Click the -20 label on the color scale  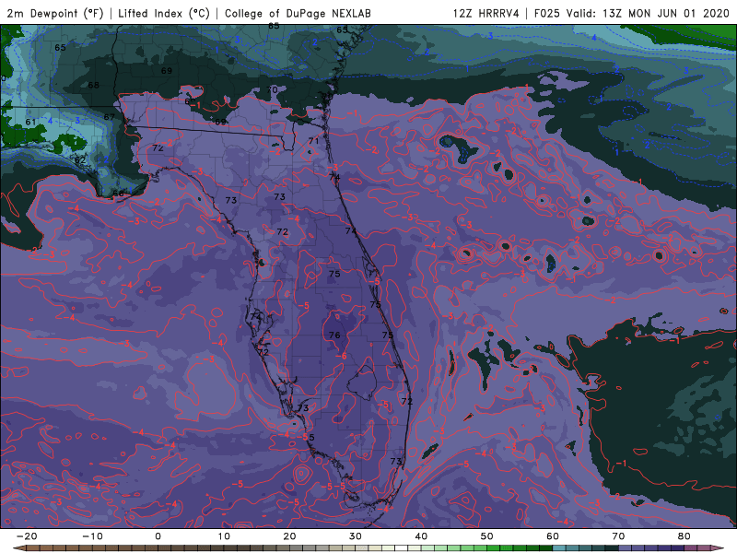click(x=27, y=536)
